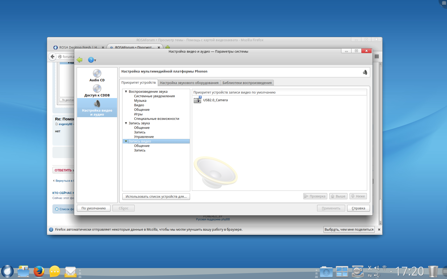Screen dimensions: 447x279
Task: Collapse the Запись звука tree branch
Action: coord(126,123)
